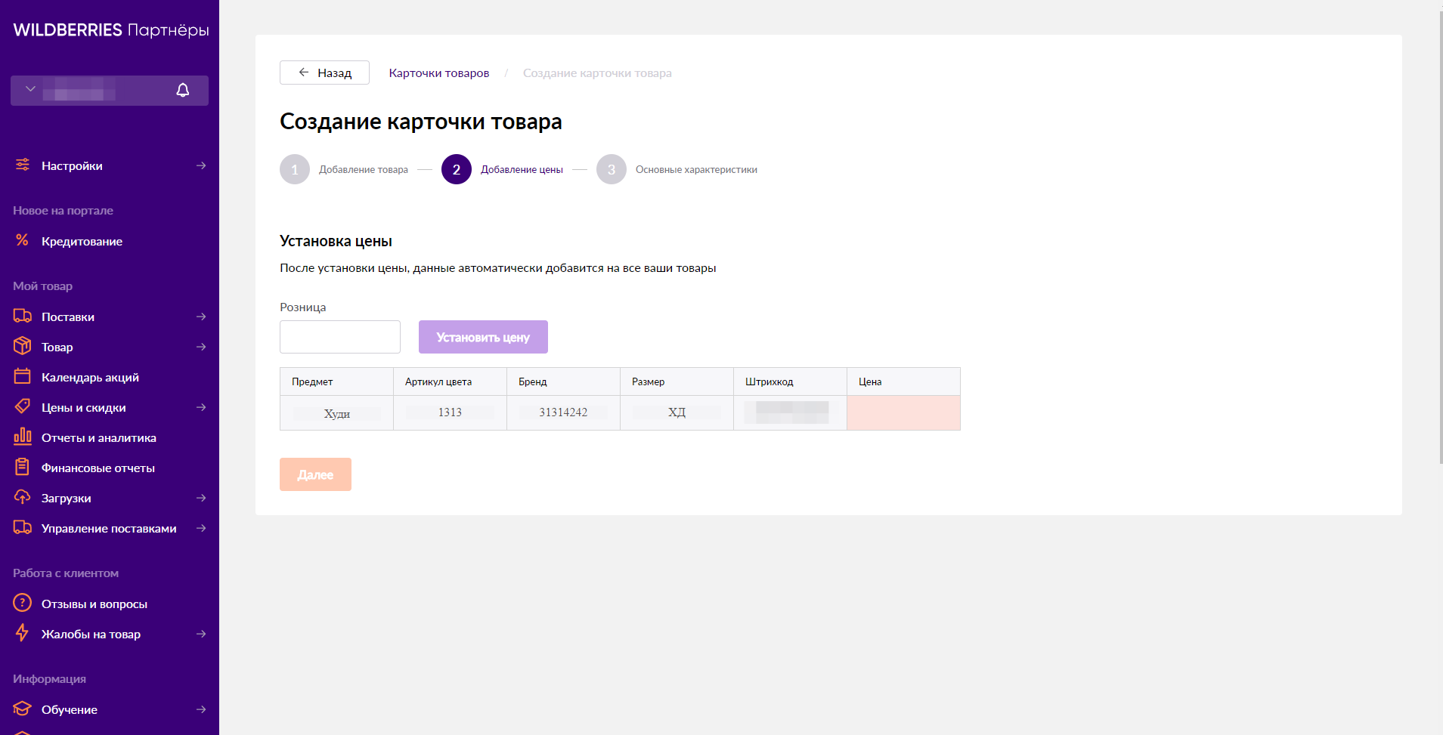The height and width of the screenshot is (735, 1443).
Task: Open the Карточки товаров breadcrumb link
Action: [438, 73]
